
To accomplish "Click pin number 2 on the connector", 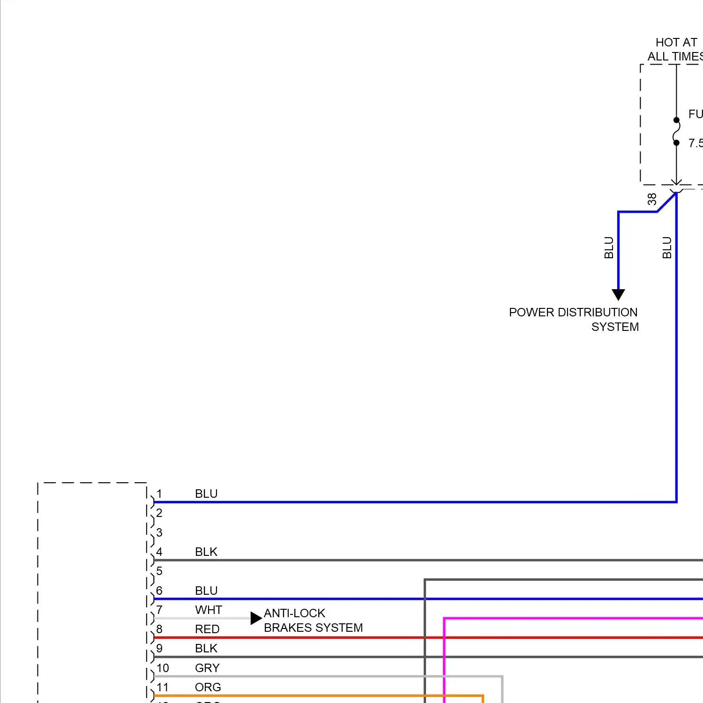I will pyautogui.click(x=159, y=513).
